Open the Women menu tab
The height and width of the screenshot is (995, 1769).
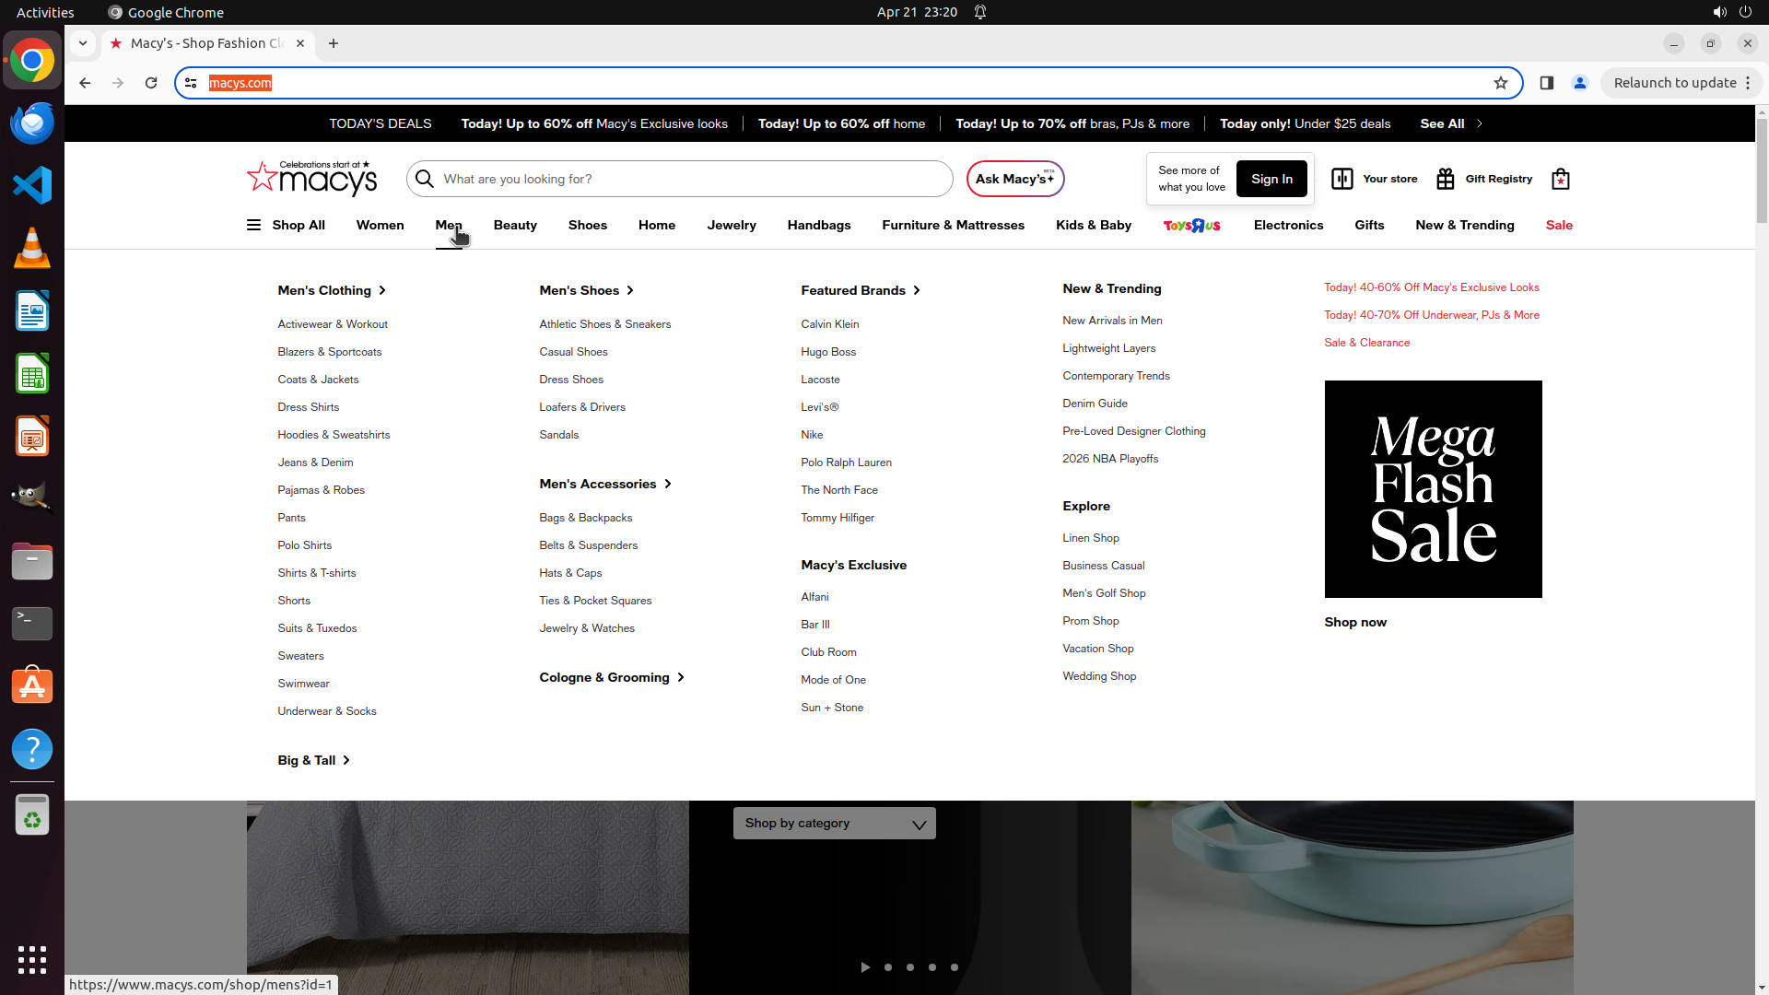click(380, 225)
